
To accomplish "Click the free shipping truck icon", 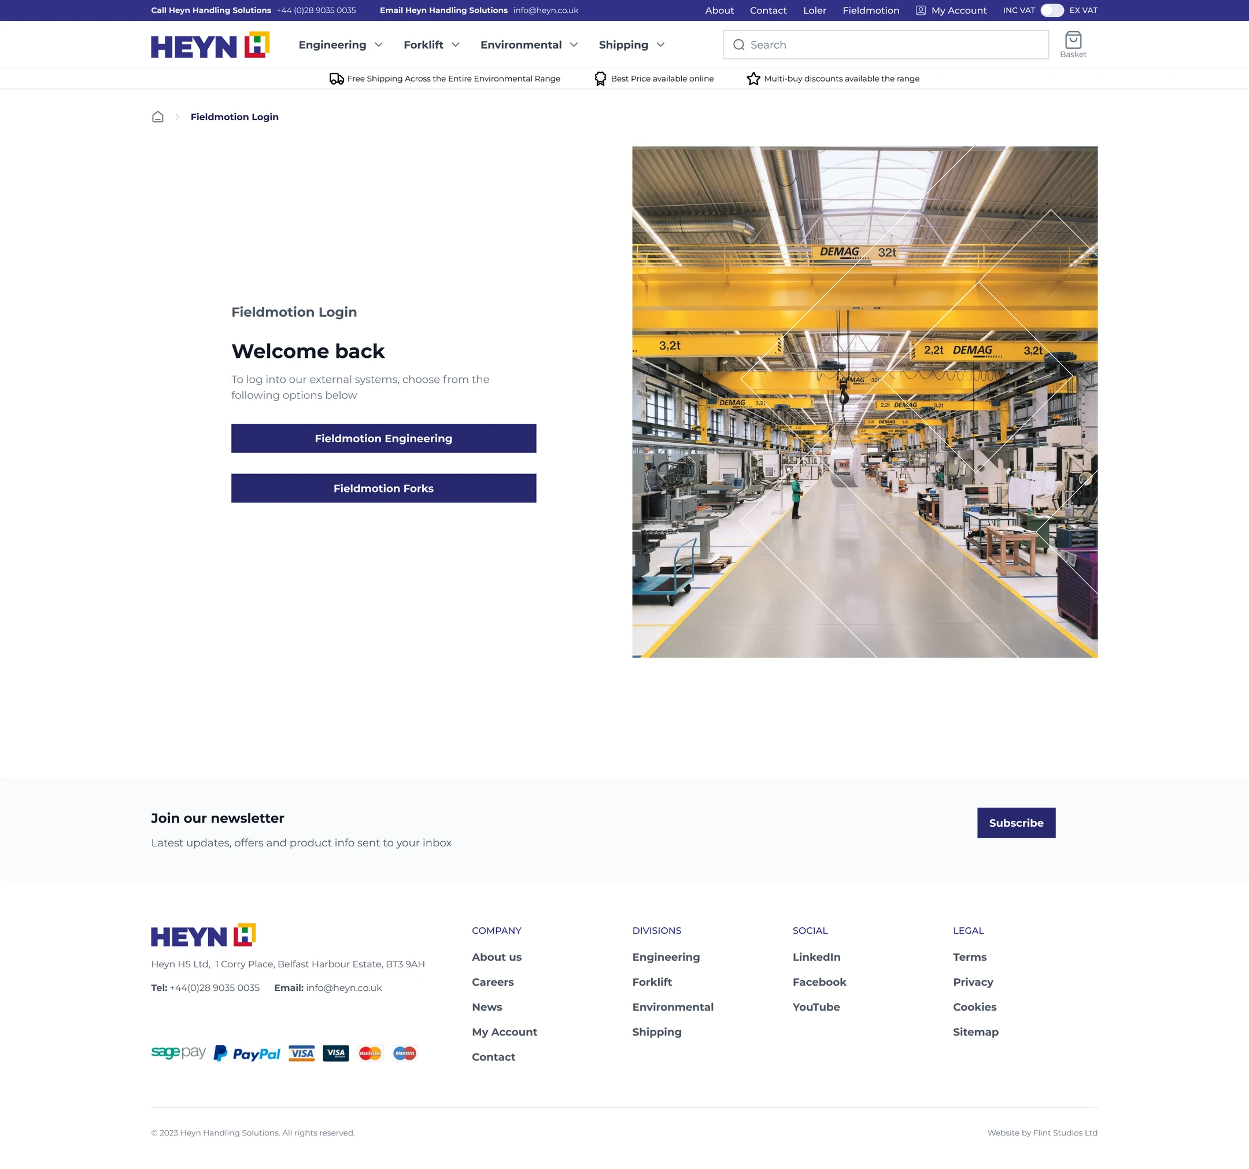I will click(x=337, y=79).
